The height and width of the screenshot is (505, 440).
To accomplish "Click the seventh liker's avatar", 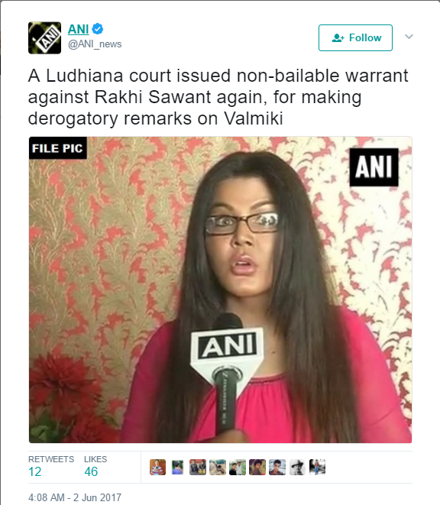I will 277,467.
